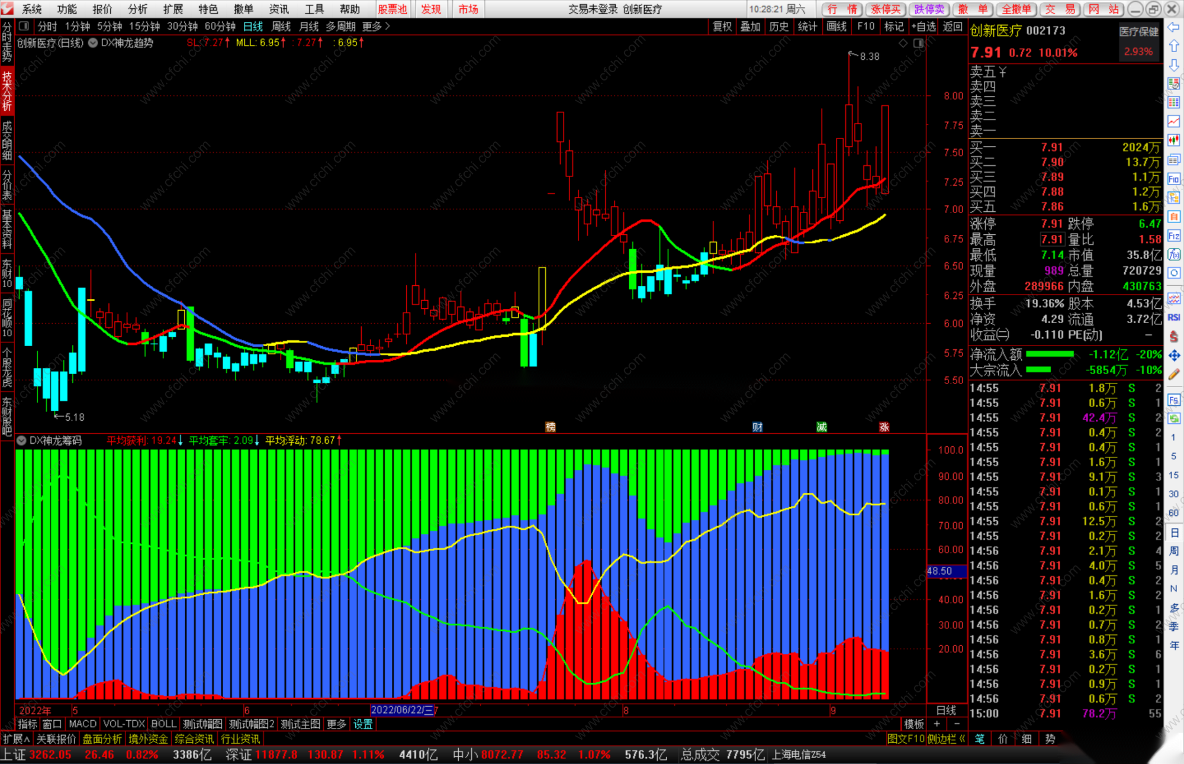This screenshot has height=764, width=1184.
Task: Toggle the panel layout icon before 分时
Action: 24,26
